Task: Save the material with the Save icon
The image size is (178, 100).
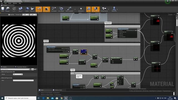Action: click(x=3, y=9)
